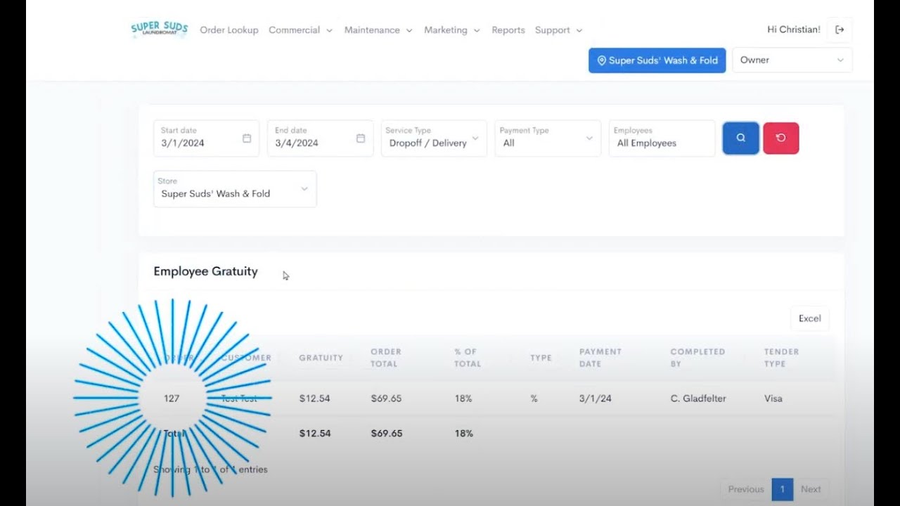The height and width of the screenshot is (506, 900).
Task: Open the Owner role dropdown
Action: tap(792, 60)
